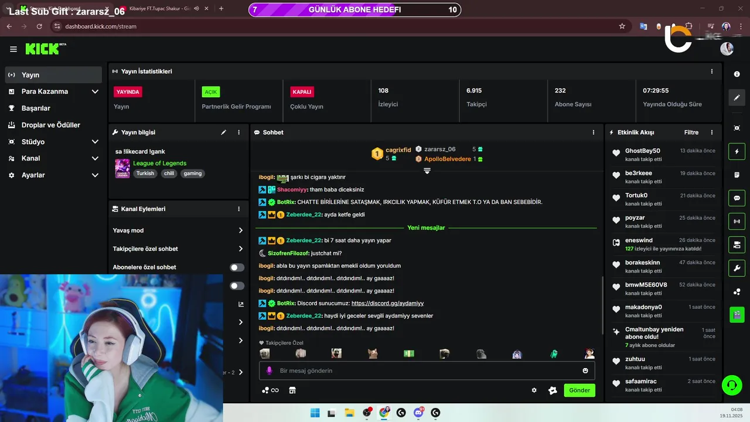Open the discord.gg/aydamiyy link in chat

pos(387,304)
